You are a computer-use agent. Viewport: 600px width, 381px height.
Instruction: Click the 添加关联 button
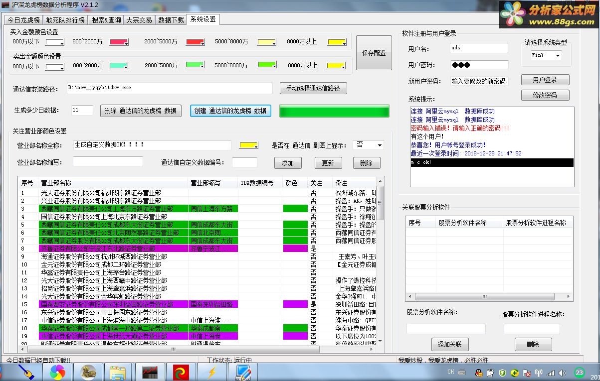click(450, 344)
